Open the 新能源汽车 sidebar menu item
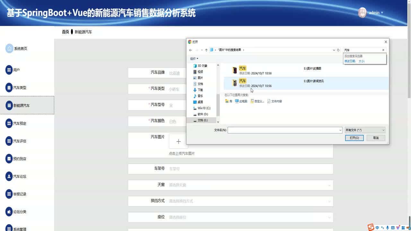This screenshot has width=411, height=231. click(27, 105)
